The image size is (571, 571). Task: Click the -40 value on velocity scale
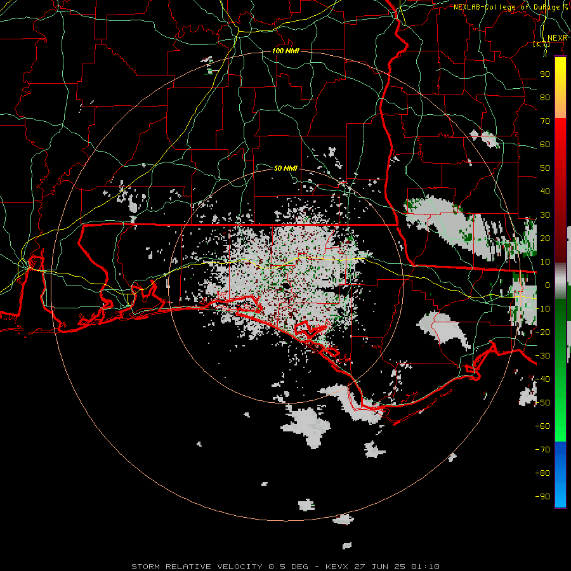[x=542, y=379]
